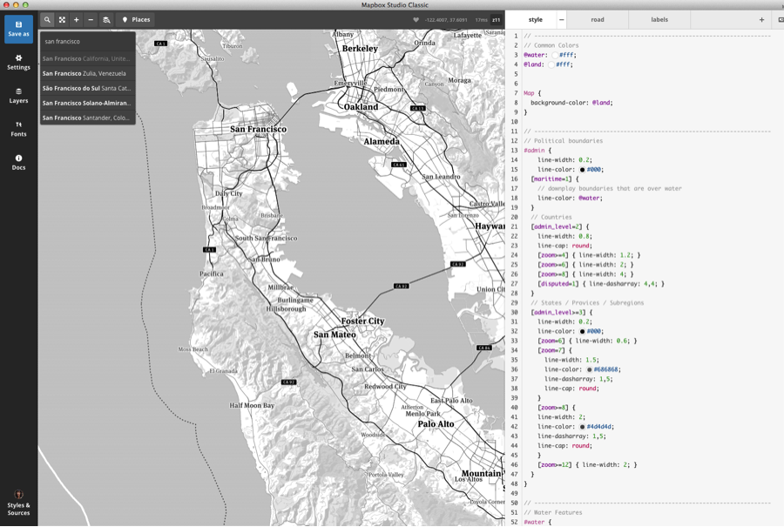Open the Docs panel
Image resolution: width=784 pixels, height=527 pixels.
pos(18,162)
